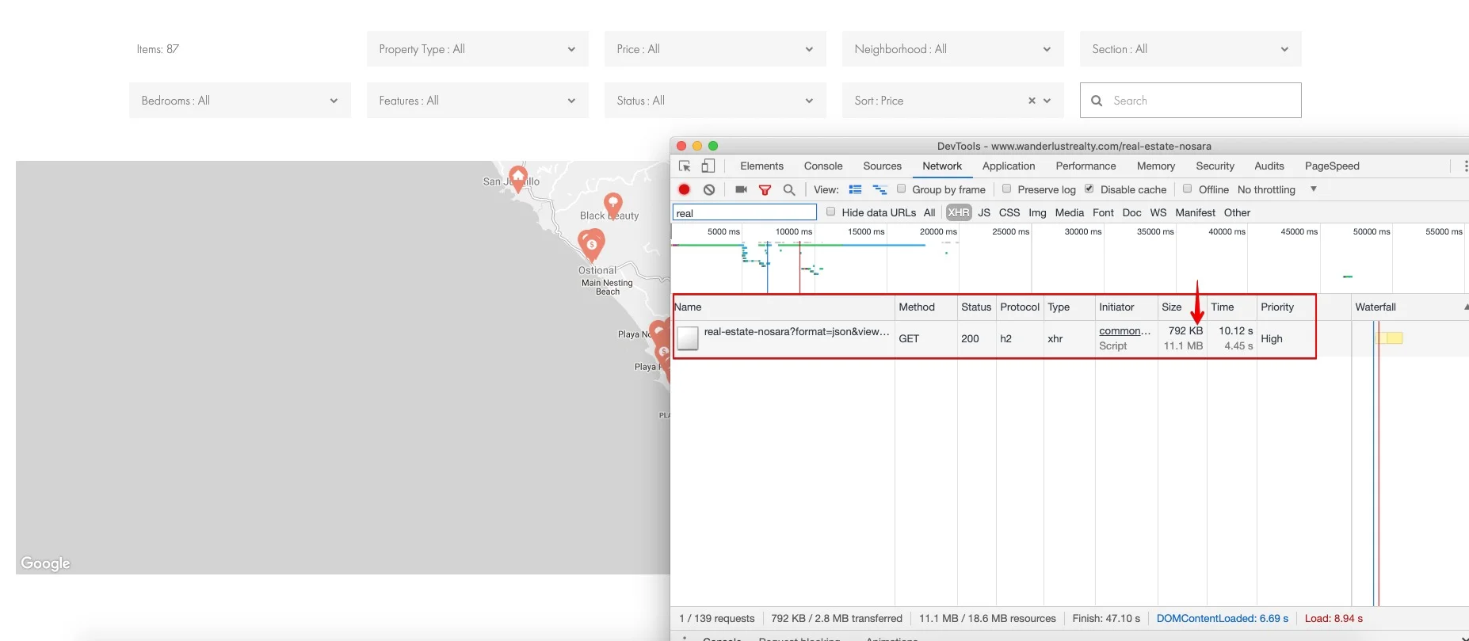Open DevTools three-dot menu
Screen dimensions: 1469x641
[1465, 166]
